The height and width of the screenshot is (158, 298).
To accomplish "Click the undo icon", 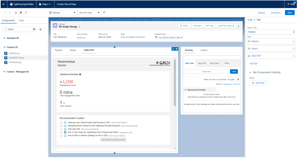I will (x=5, y=13).
